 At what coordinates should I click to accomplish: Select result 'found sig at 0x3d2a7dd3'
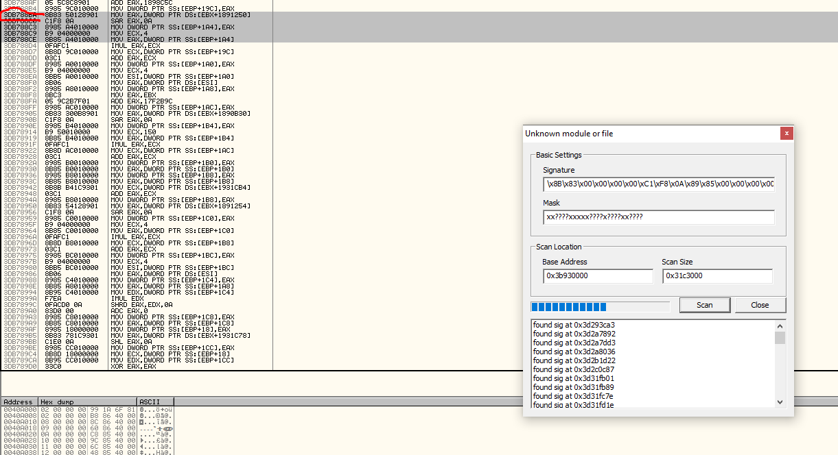574,343
